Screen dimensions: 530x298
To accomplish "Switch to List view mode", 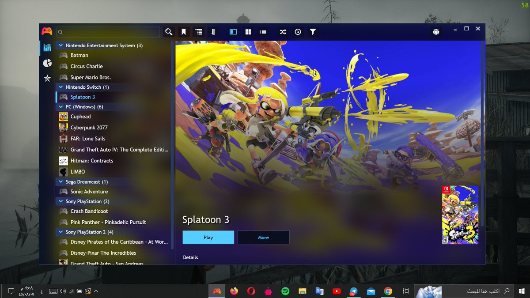I will (x=263, y=32).
